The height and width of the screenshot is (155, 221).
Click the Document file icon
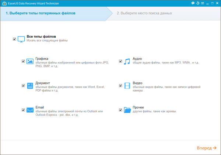pos(30,86)
